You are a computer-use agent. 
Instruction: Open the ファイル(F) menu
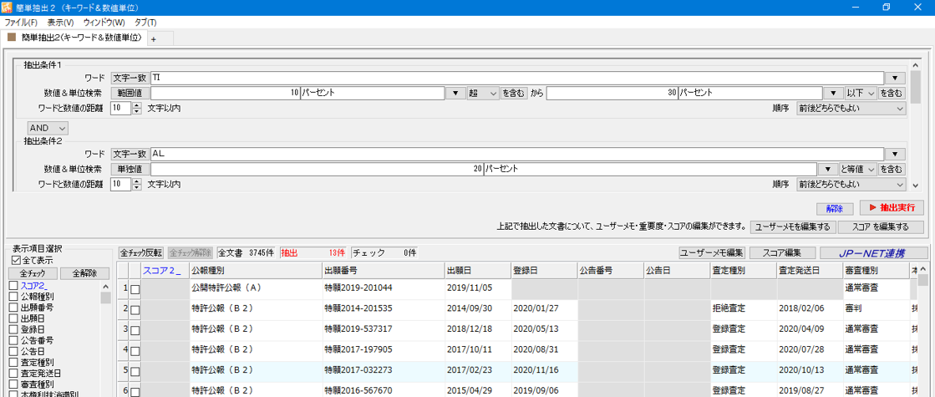[21, 22]
